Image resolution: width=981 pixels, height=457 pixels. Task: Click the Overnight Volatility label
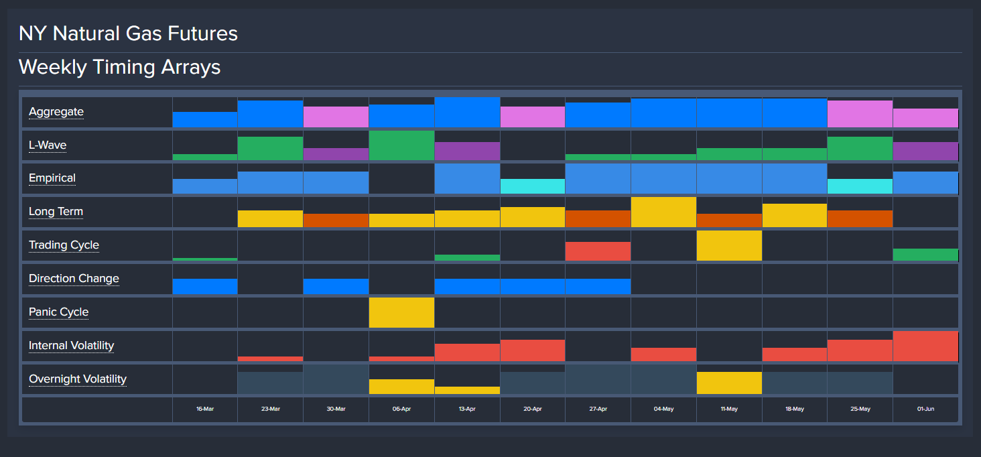(x=78, y=379)
